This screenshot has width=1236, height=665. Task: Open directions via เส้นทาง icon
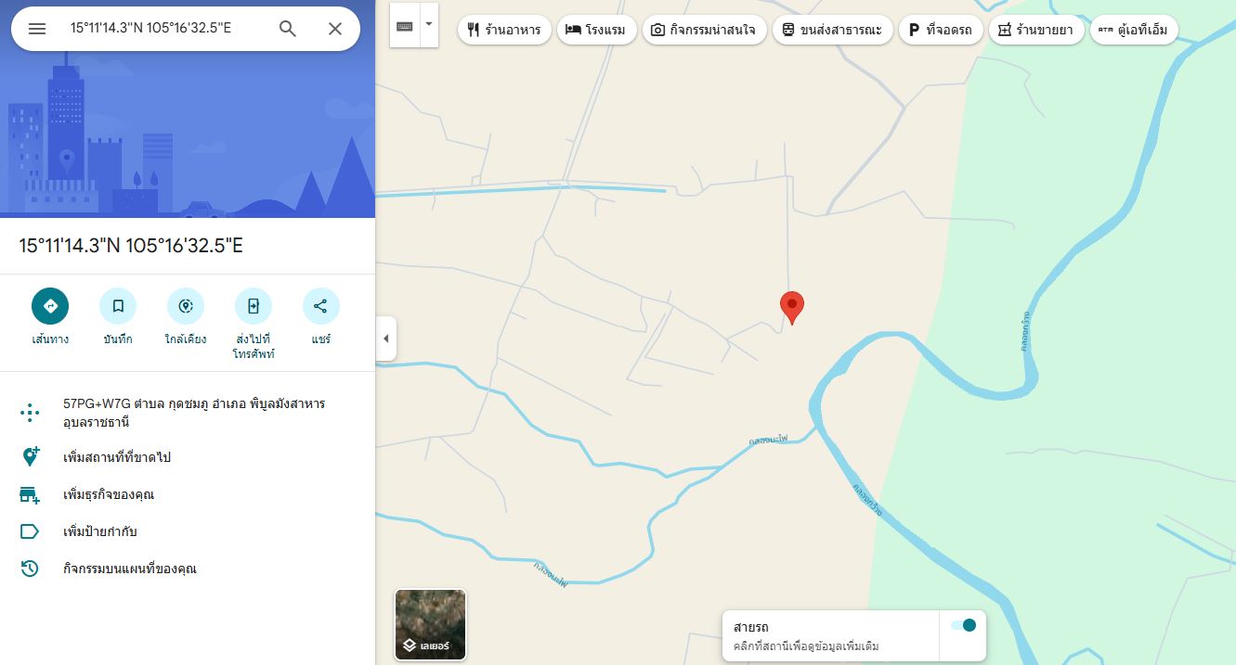(x=50, y=306)
